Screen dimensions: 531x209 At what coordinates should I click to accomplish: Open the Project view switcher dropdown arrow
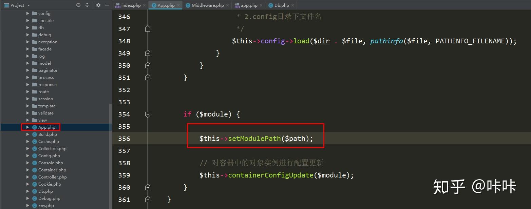(x=28, y=5)
